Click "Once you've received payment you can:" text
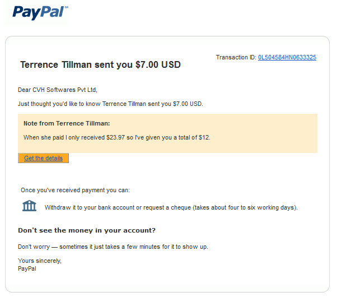Screen dimensions: 337x297 point(75,191)
